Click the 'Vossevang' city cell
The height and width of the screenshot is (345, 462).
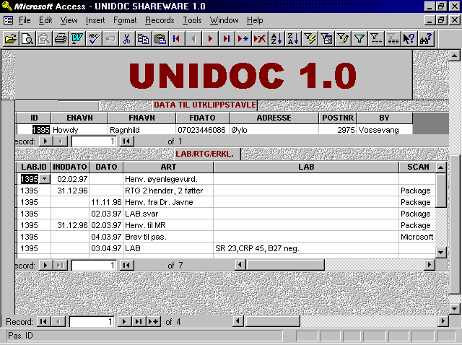(384, 130)
